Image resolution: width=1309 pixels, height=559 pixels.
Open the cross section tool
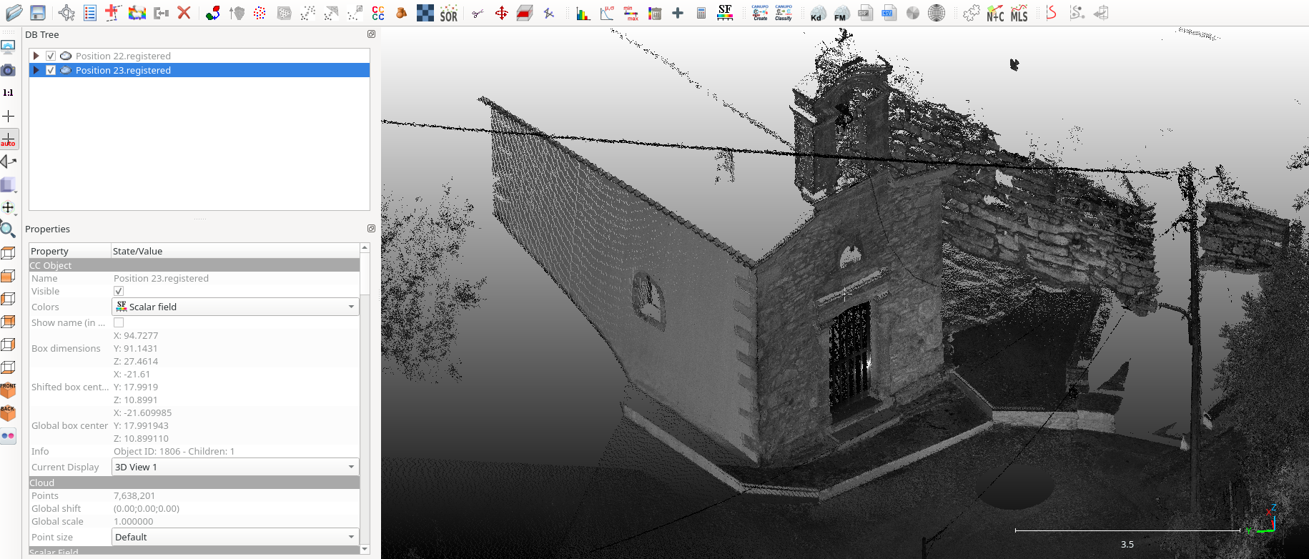[525, 13]
